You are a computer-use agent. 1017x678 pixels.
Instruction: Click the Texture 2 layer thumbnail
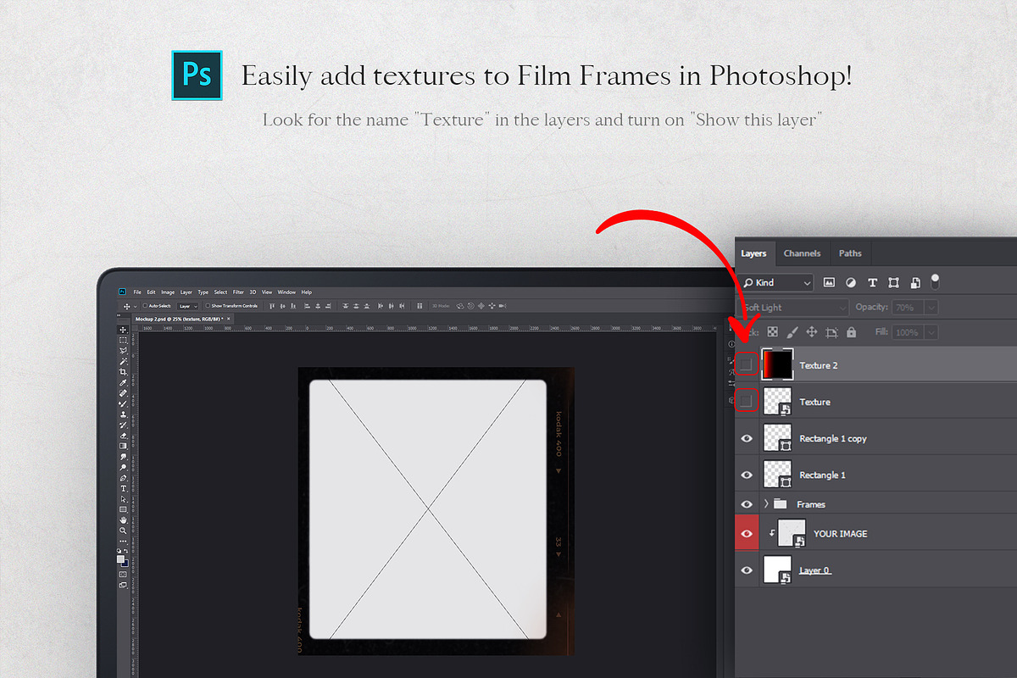point(777,364)
